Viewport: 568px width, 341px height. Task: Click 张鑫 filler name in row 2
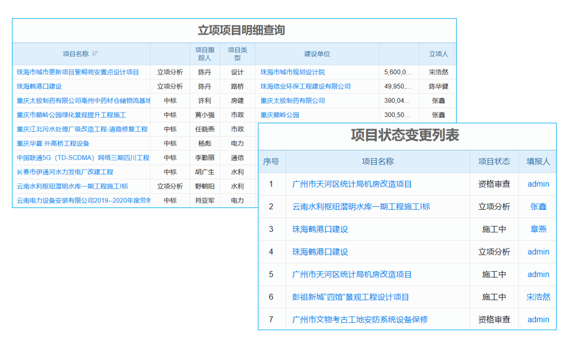click(x=538, y=206)
